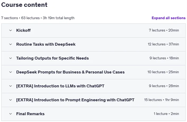
Task: Click the 7 lectures • 20min label
Action: (x=164, y=30)
